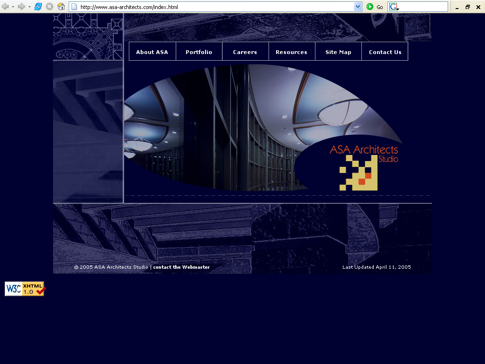Click the "Last Updated April 11, 2005" text
Viewport: 485px width, 364px height.
click(x=377, y=267)
